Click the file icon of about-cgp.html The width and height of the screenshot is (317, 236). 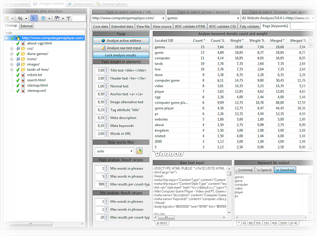point(23,43)
